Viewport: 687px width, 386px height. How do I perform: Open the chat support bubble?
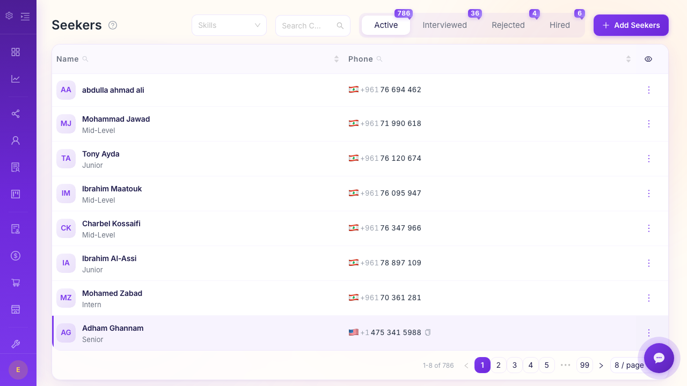coord(659,358)
